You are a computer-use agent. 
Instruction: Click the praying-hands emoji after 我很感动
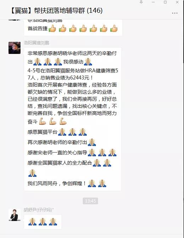tap(88, 62)
